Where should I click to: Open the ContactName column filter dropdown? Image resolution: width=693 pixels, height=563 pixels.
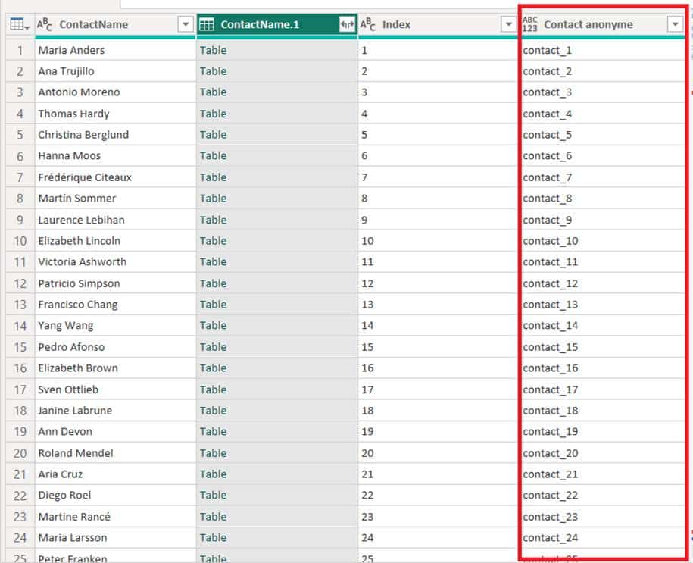(186, 25)
